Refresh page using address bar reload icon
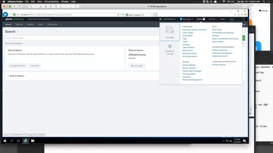The image size is (273, 153). (x=123, y=15)
